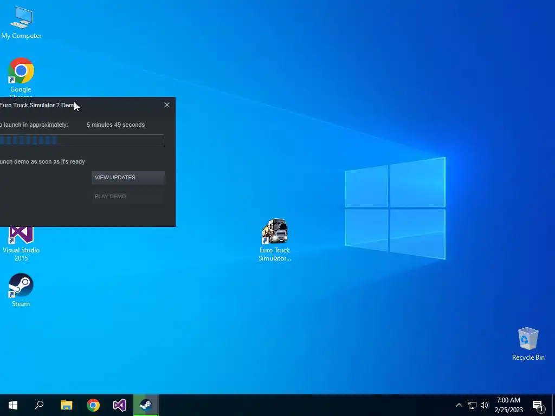Viewport: 555px width, 416px height.
Task: Open the clock showing 7:00 AM
Action: click(508, 405)
